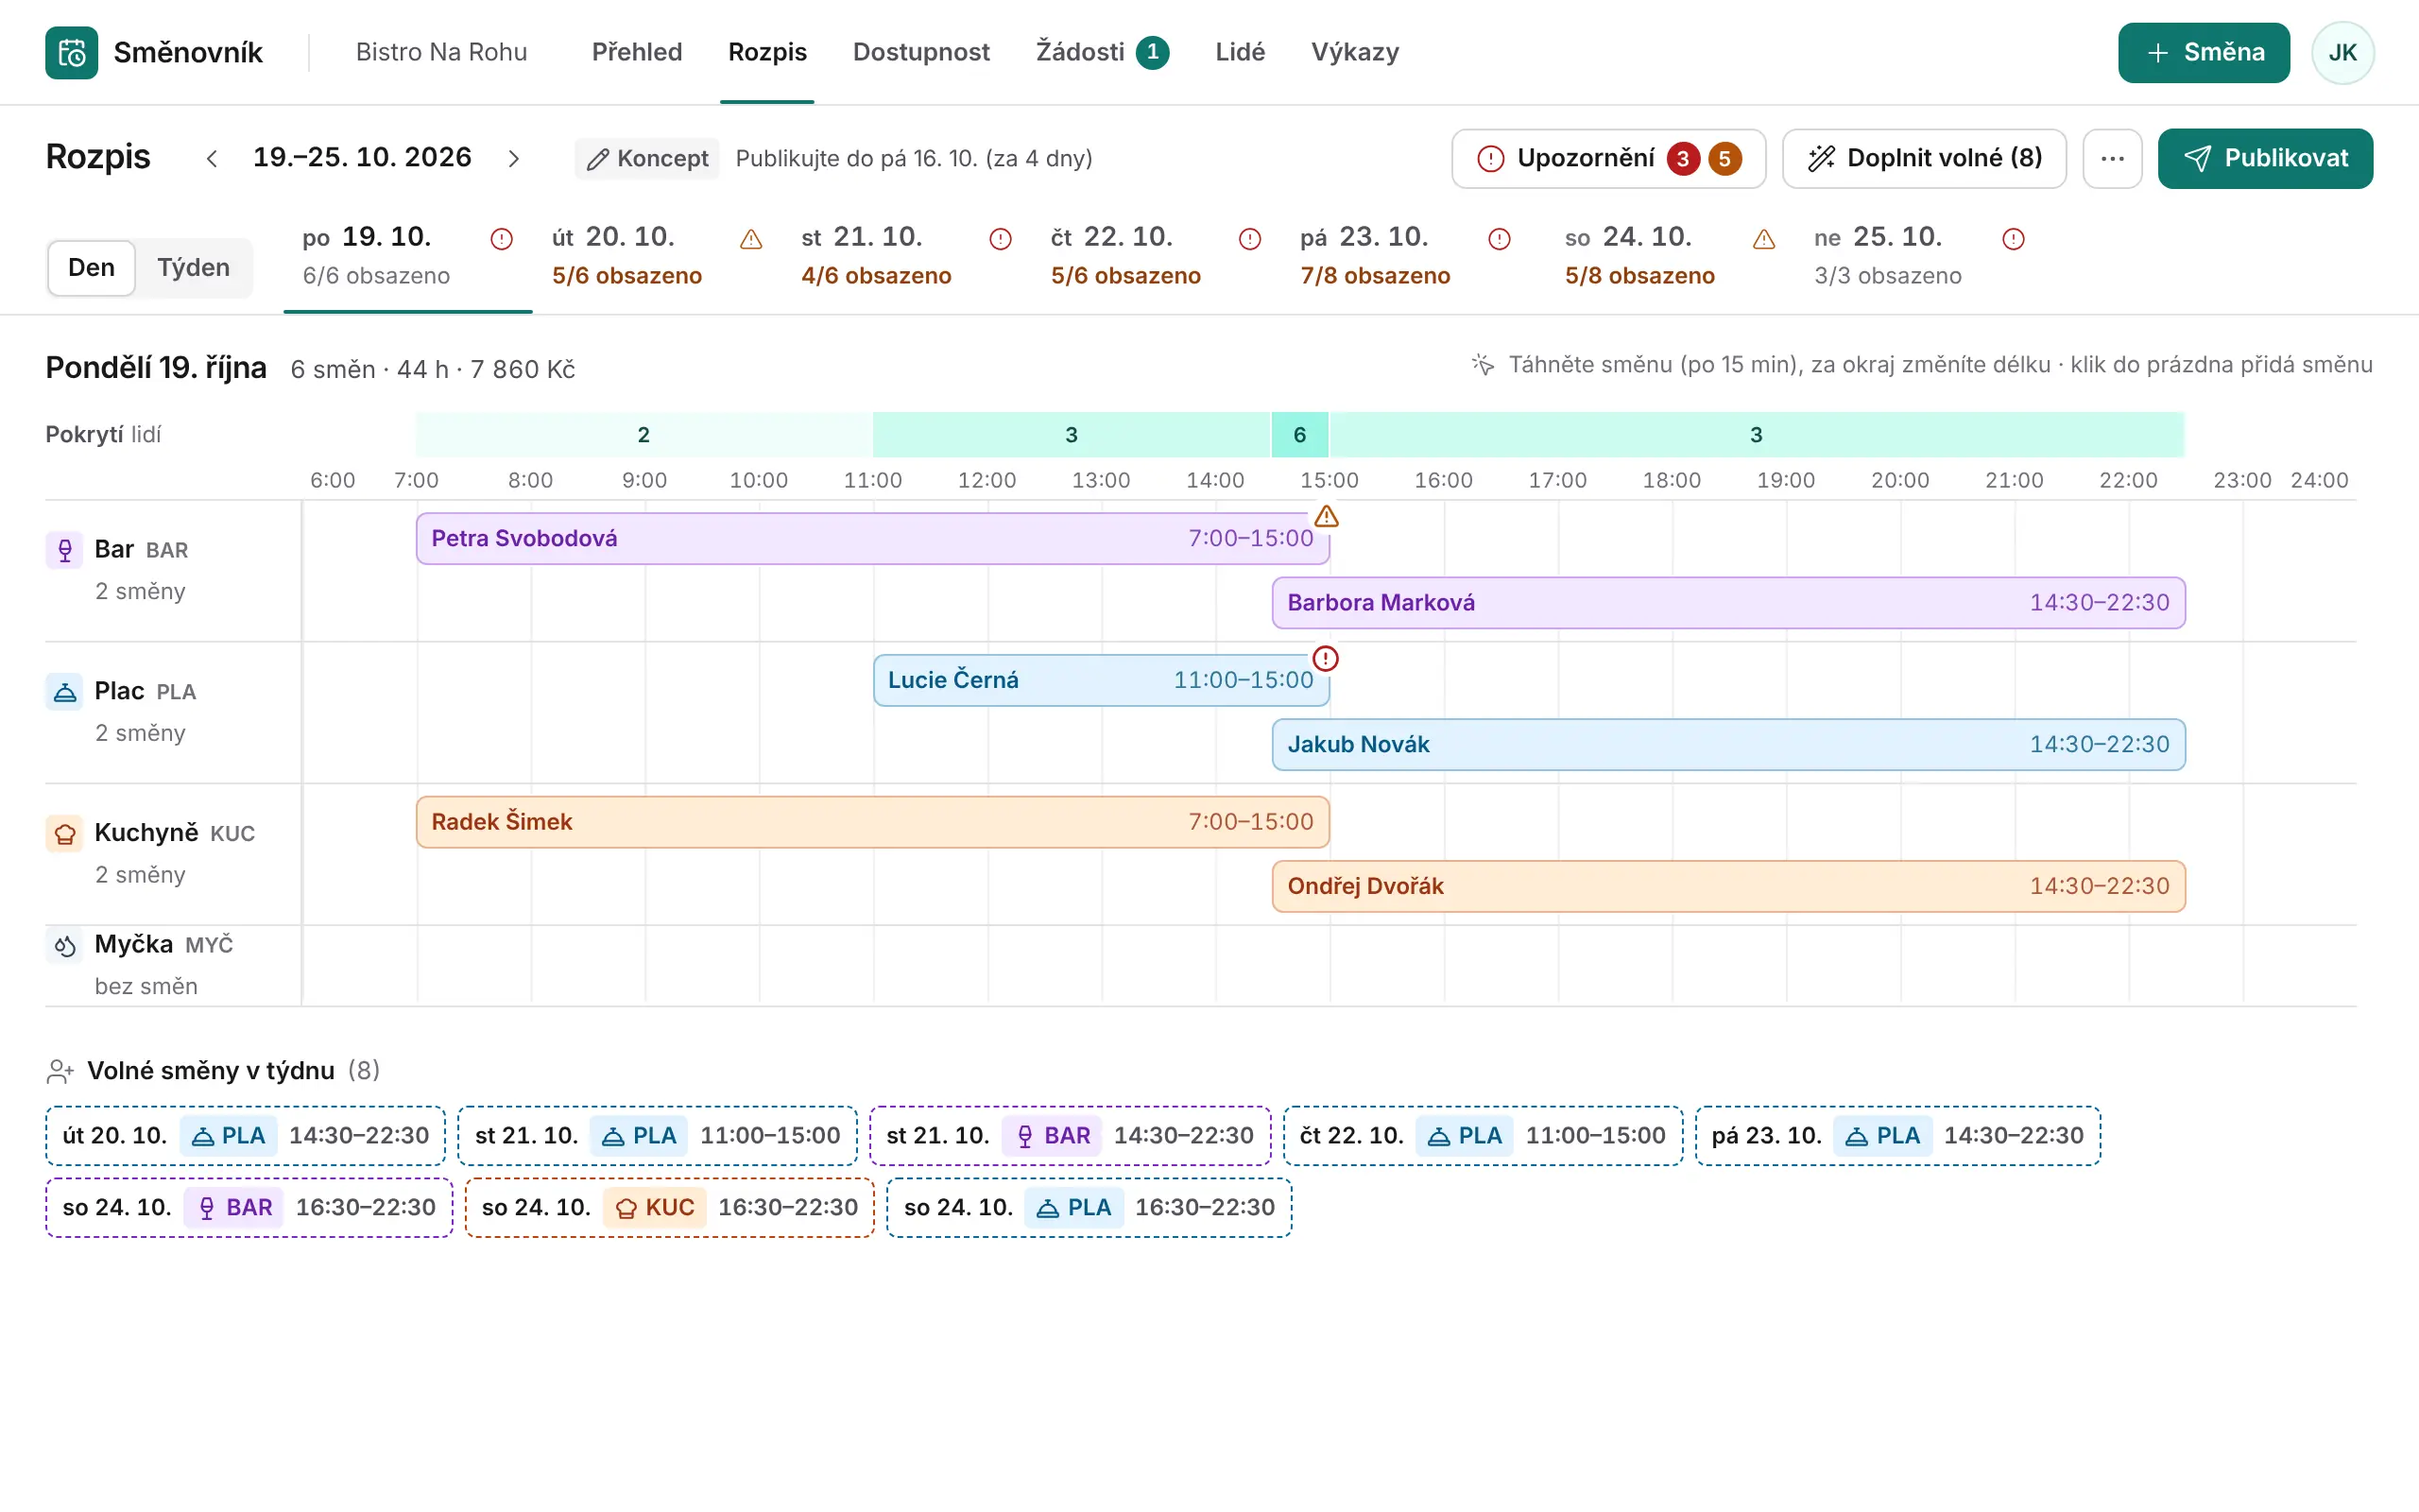Click the Koncept status chip

[x=646, y=158]
